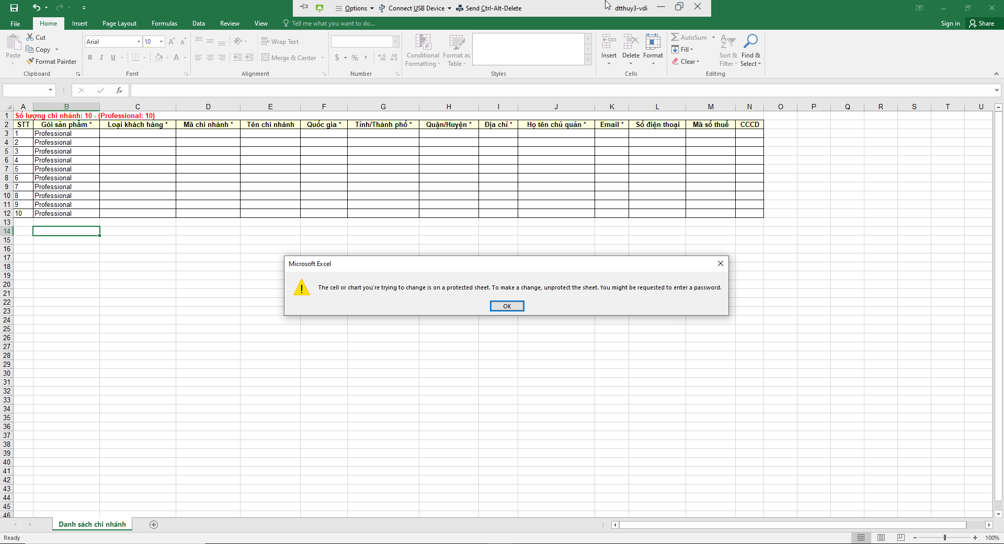This screenshot has width=1004, height=544.
Task: Click Sign in link
Action: tap(950, 24)
